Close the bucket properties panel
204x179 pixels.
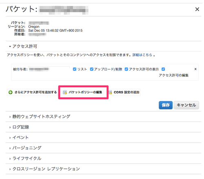[197, 9]
